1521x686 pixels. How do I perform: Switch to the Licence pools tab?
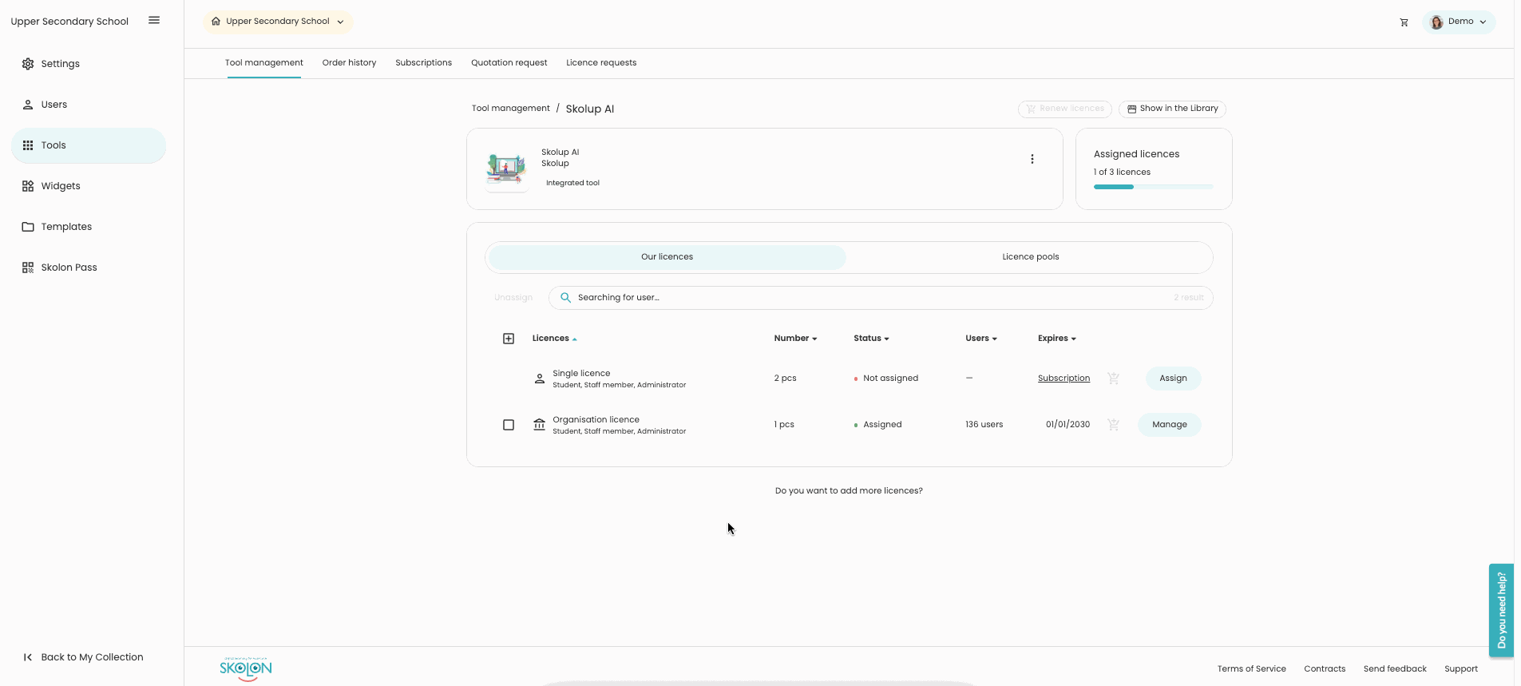click(1030, 257)
